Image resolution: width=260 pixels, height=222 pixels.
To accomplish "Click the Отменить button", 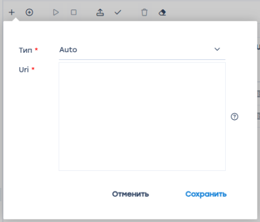I will pyautogui.click(x=131, y=194).
